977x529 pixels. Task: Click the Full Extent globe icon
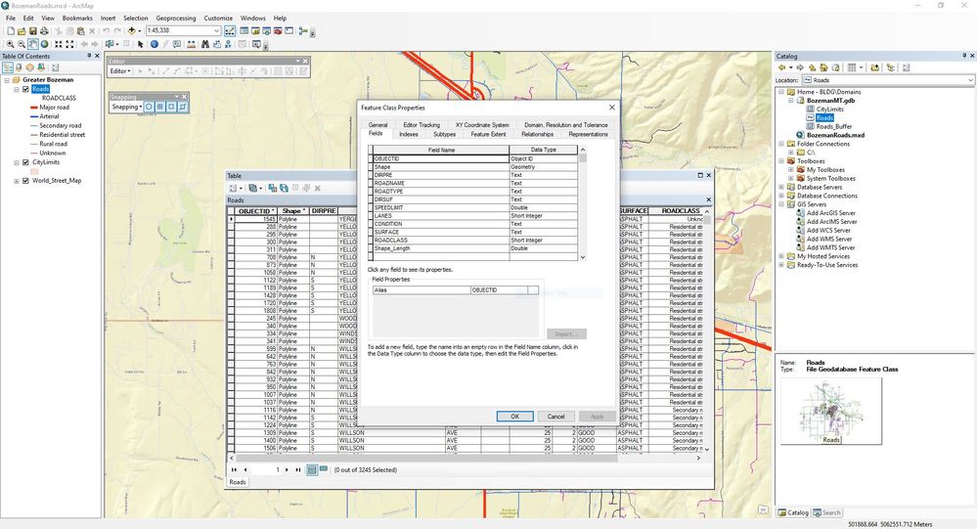tap(45, 44)
